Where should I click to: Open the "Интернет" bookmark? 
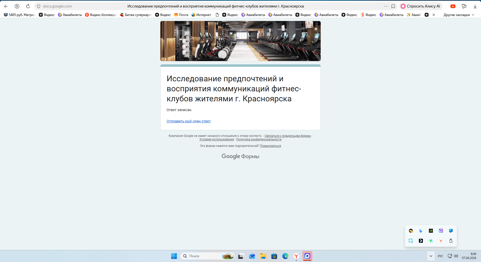(x=201, y=15)
